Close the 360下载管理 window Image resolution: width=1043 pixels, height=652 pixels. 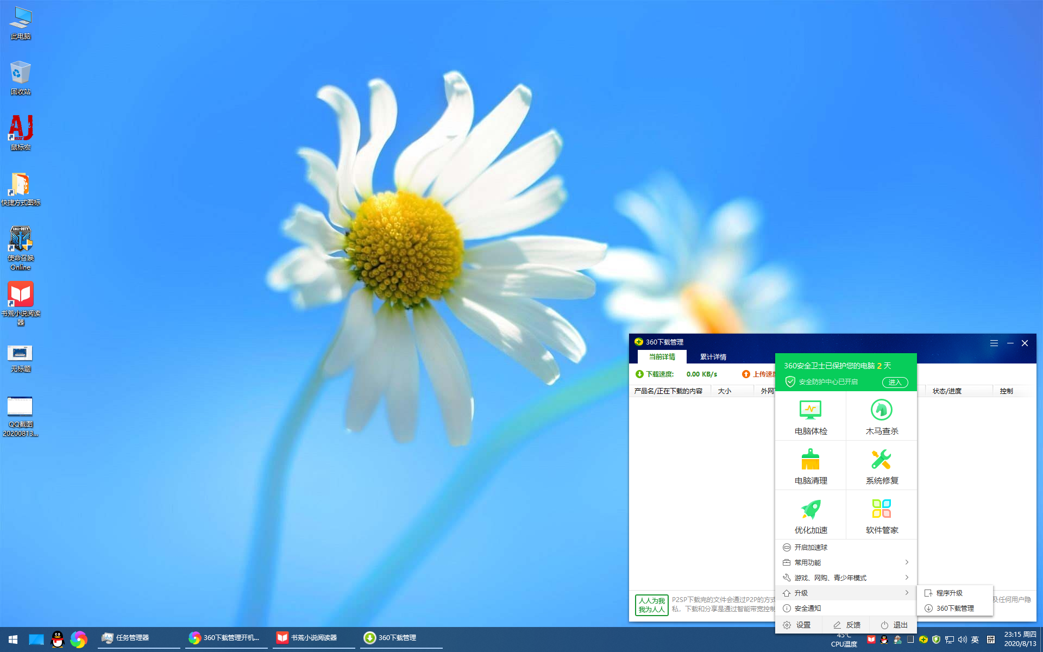tap(1025, 343)
